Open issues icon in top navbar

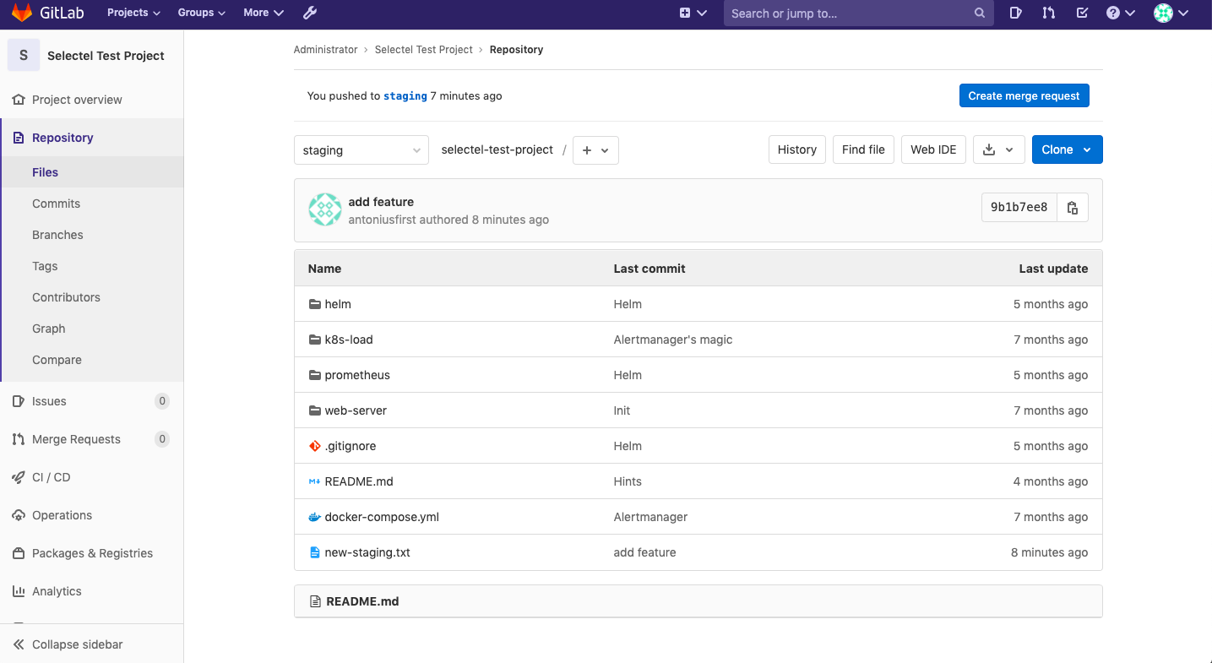[1016, 13]
